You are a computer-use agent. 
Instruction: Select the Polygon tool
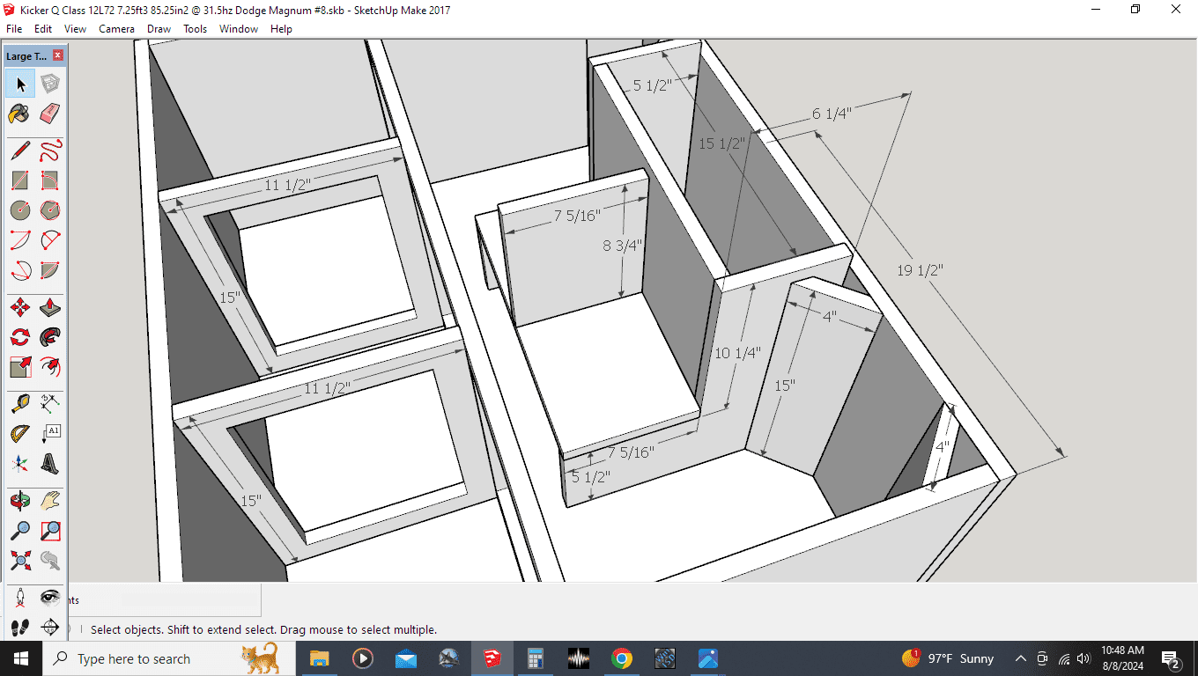coord(51,210)
